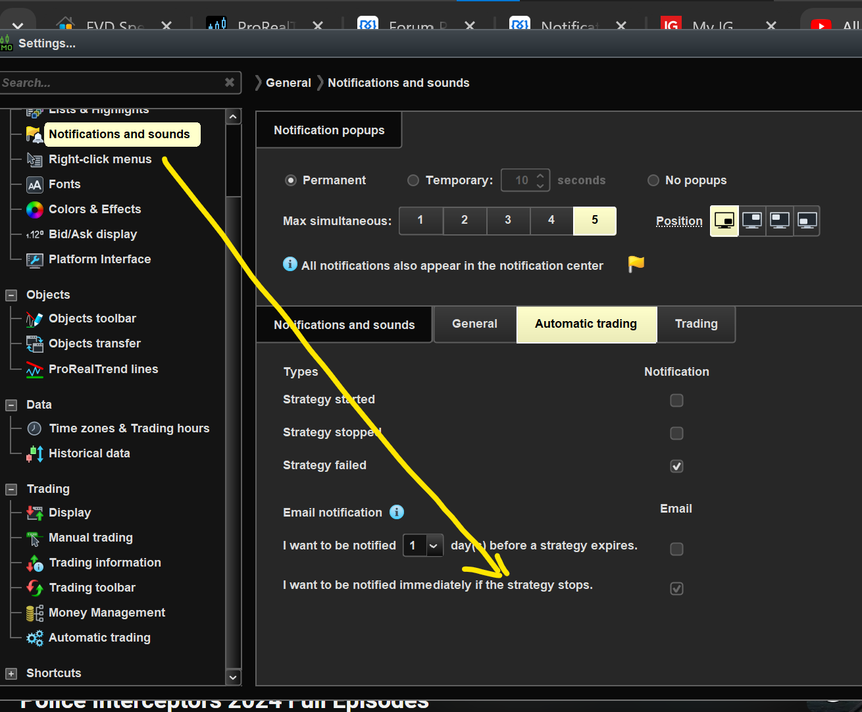This screenshot has width=862, height=712.
Task: Click the yellow notification center flag icon
Action: tap(636, 264)
